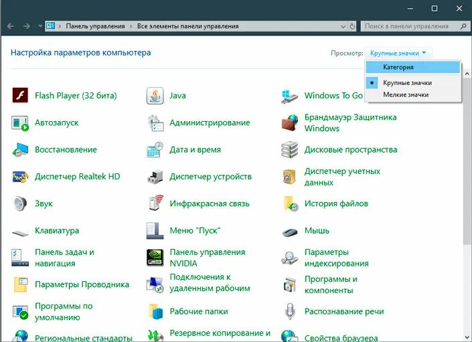Open the Резервное копирование и link
Image resolution: width=472 pixels, height=342 pixels.
[220, 333]
